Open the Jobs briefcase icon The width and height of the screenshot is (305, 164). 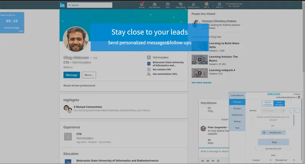pos(167,5)
